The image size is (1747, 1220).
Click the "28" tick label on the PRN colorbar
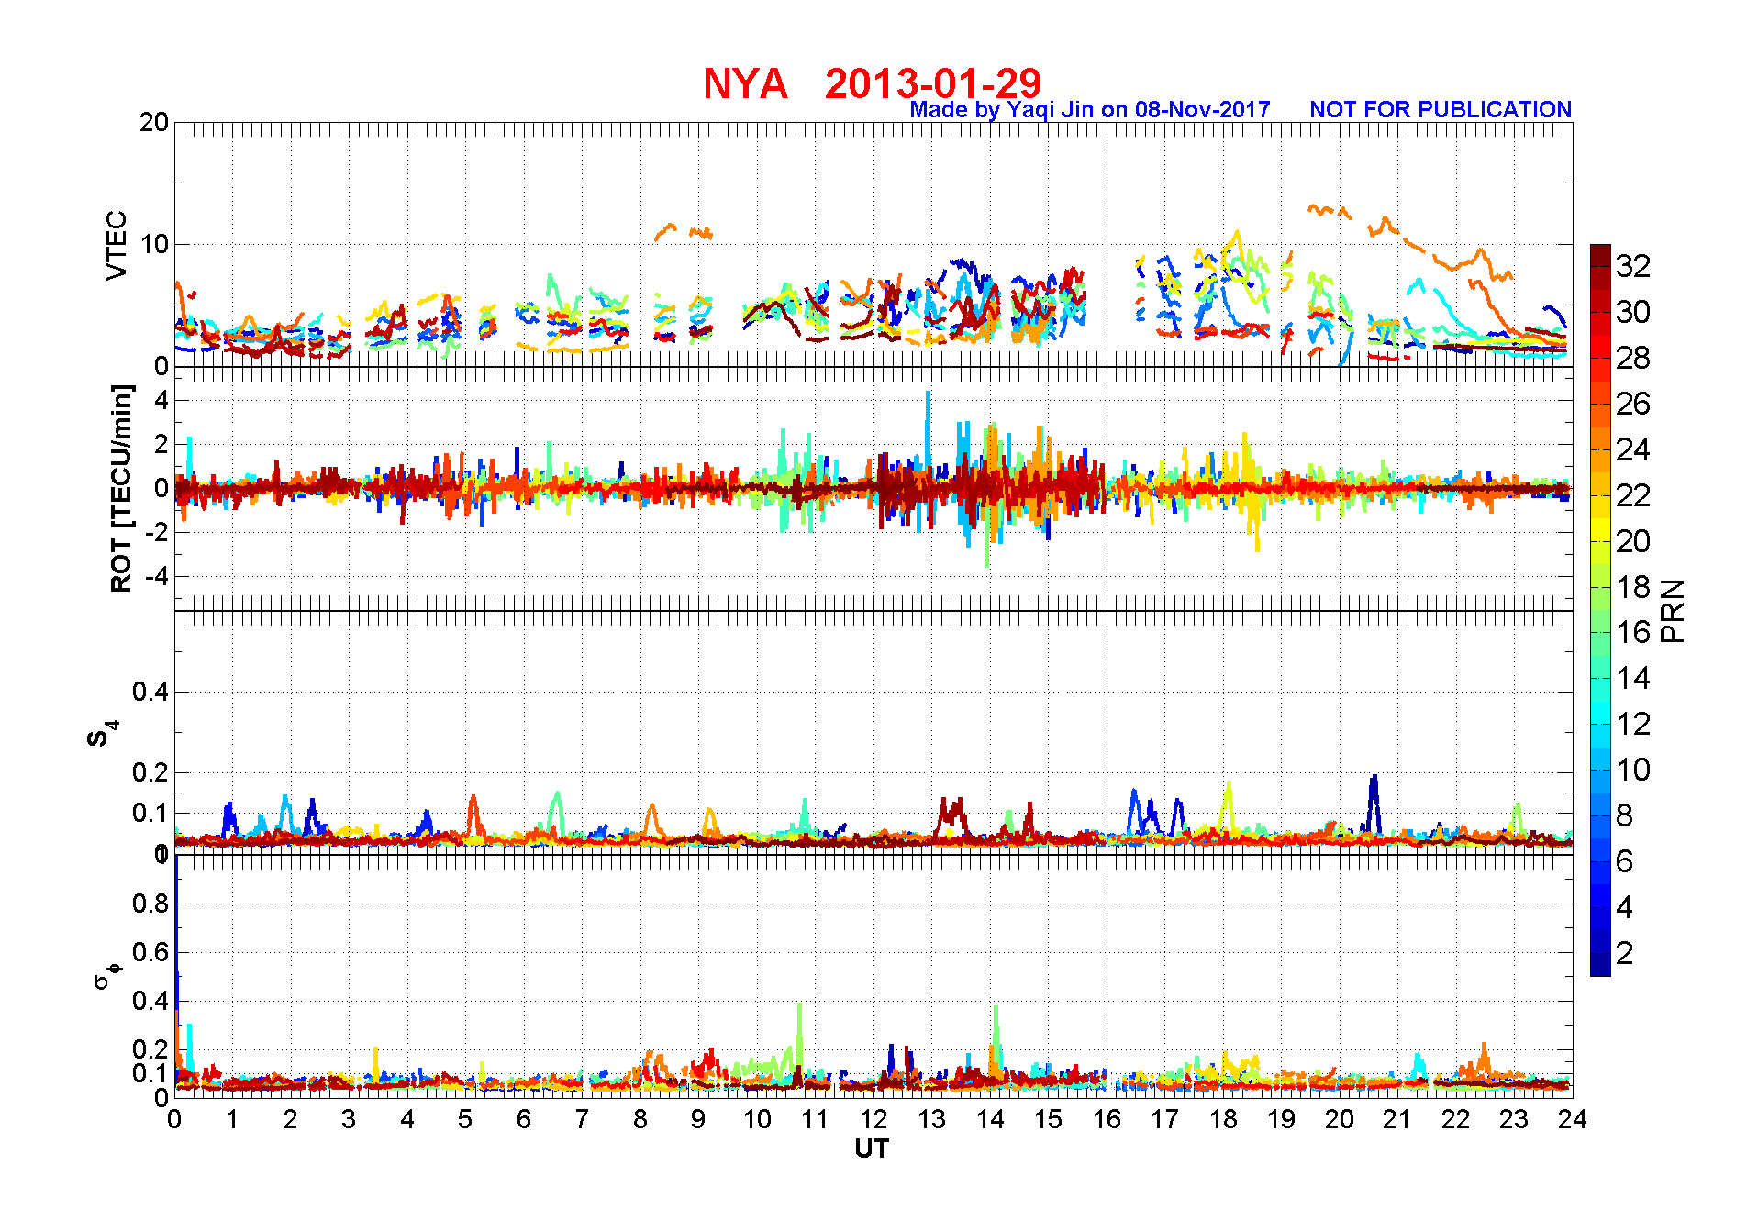(x=1633, y=358)
